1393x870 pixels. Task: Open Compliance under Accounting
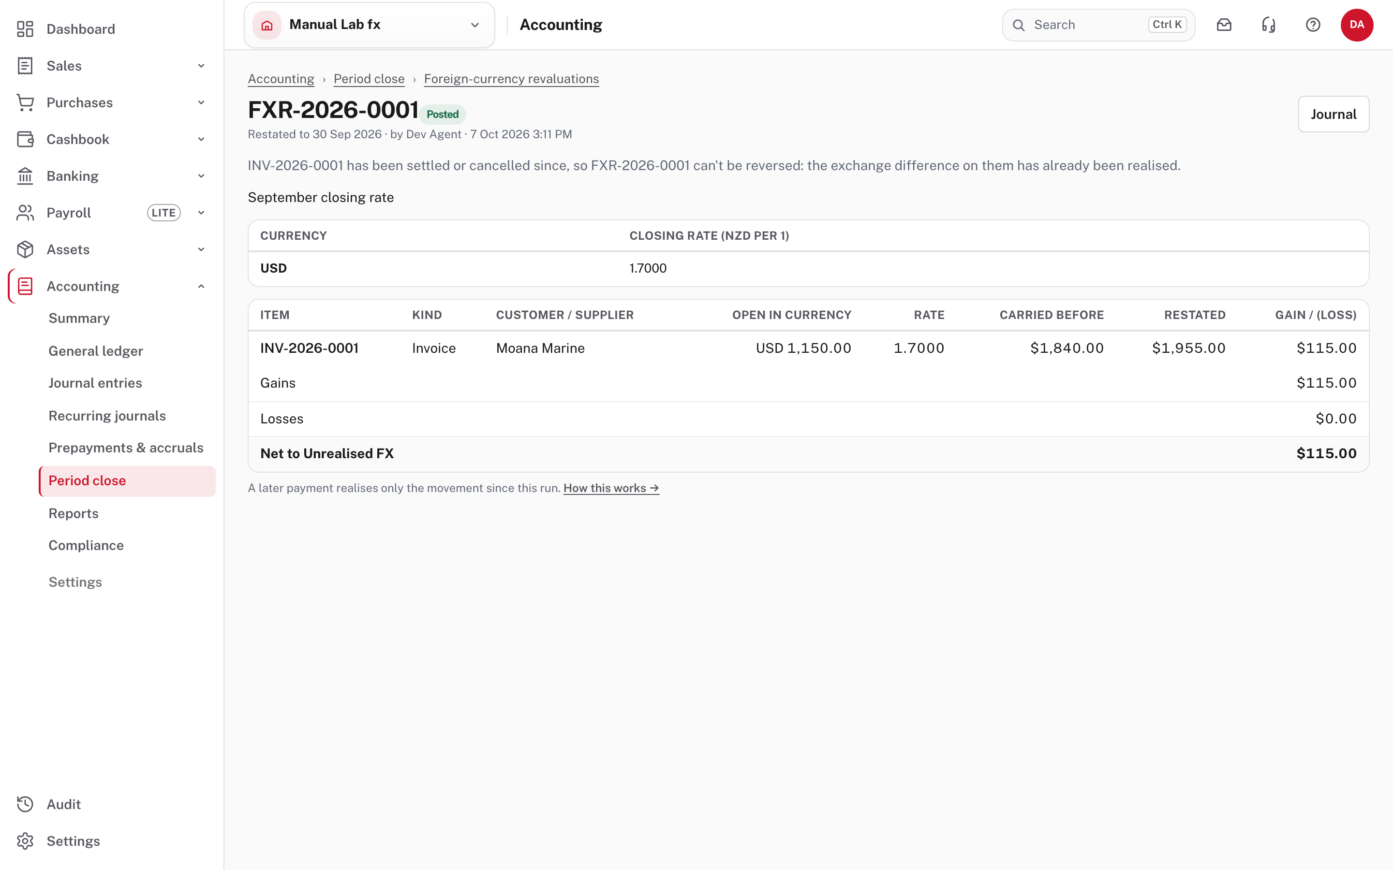(x=86, y=545)
